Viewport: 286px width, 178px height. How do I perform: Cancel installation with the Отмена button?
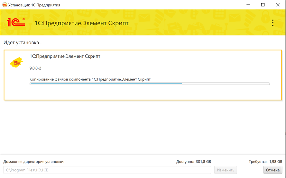pos(273,170)
